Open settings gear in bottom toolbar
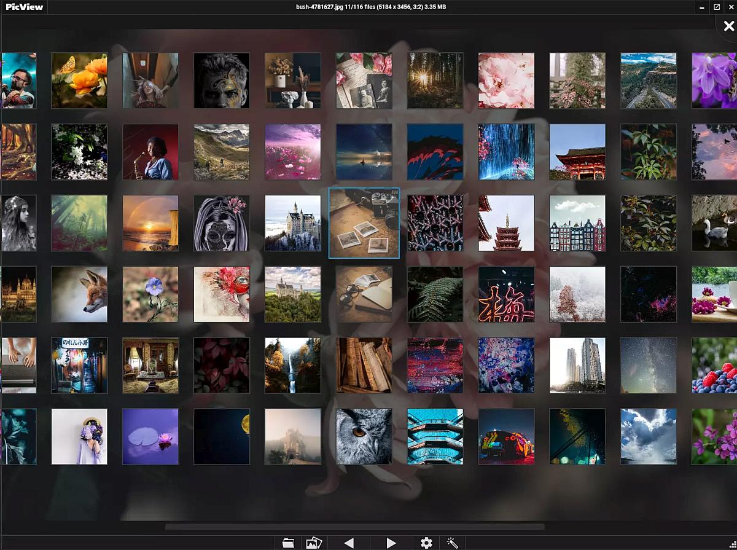737x550 pixels. pyautogui.click(x=426, y=543)
